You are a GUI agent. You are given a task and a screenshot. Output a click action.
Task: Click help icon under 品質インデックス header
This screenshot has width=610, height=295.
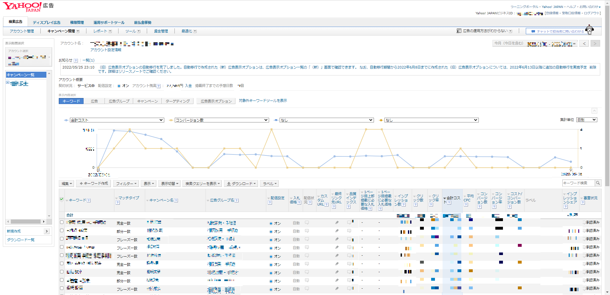(349, 207)
